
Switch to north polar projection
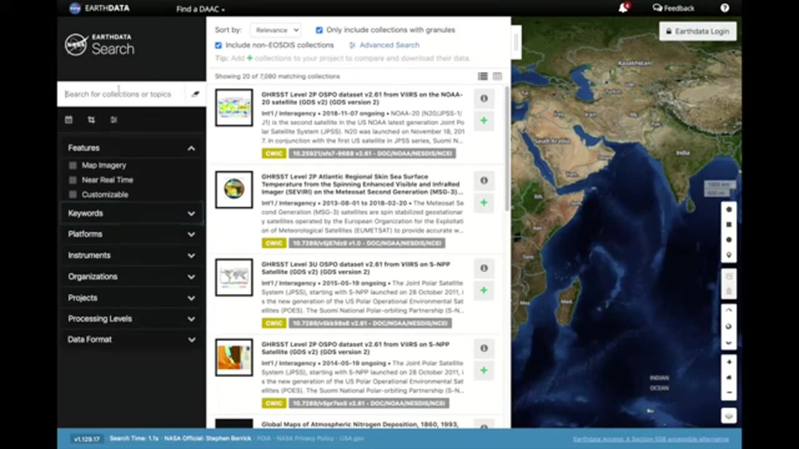point(728,311)
